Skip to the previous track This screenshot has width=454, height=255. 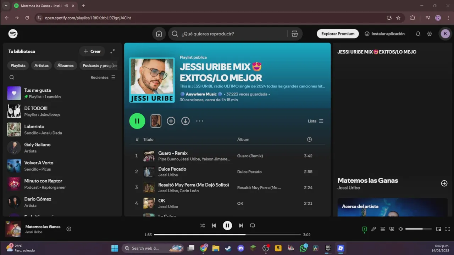click(214, 226)
